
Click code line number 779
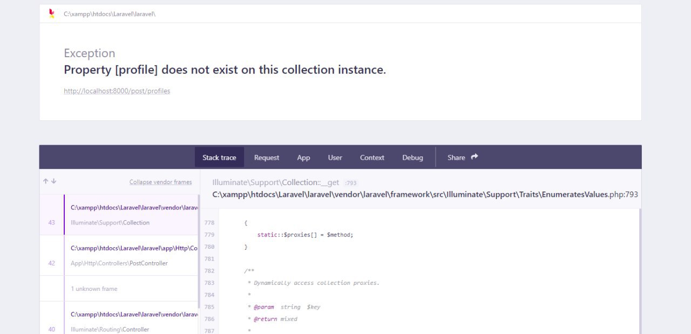tap(209, 235)
